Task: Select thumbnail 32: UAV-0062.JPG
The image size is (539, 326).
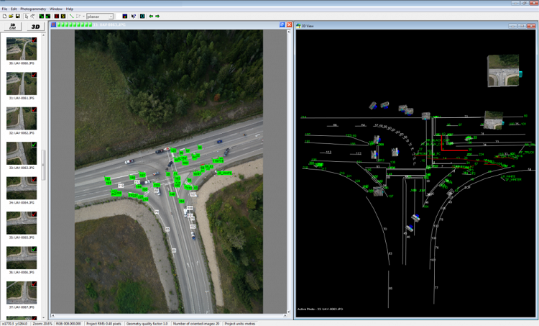Action: tap(22, 119)
